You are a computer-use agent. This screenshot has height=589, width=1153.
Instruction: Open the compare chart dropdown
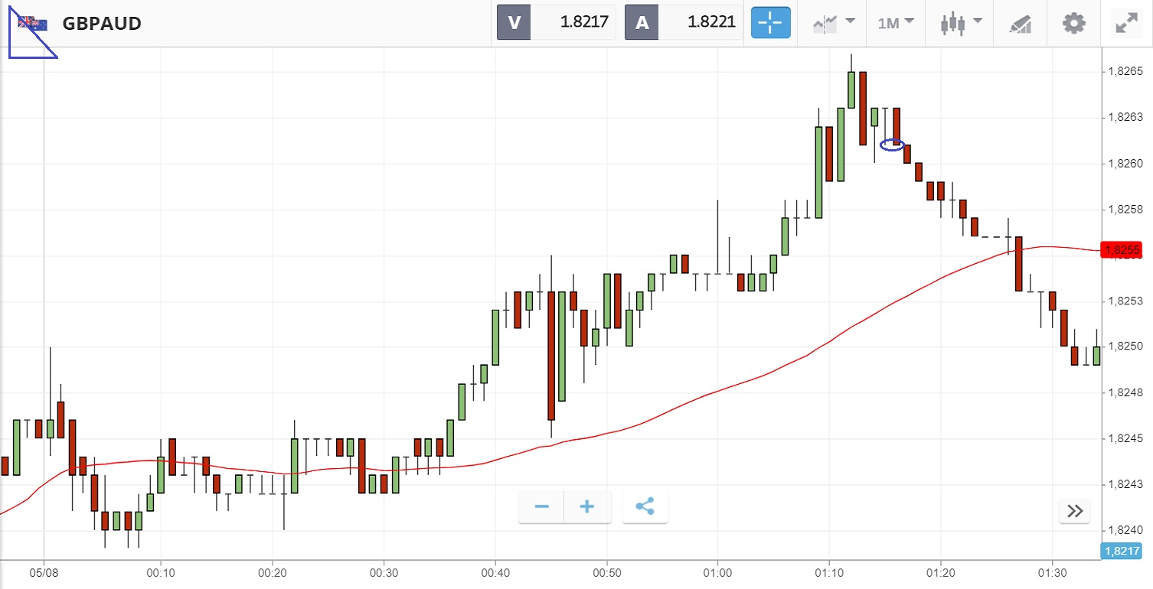point(833,23)
